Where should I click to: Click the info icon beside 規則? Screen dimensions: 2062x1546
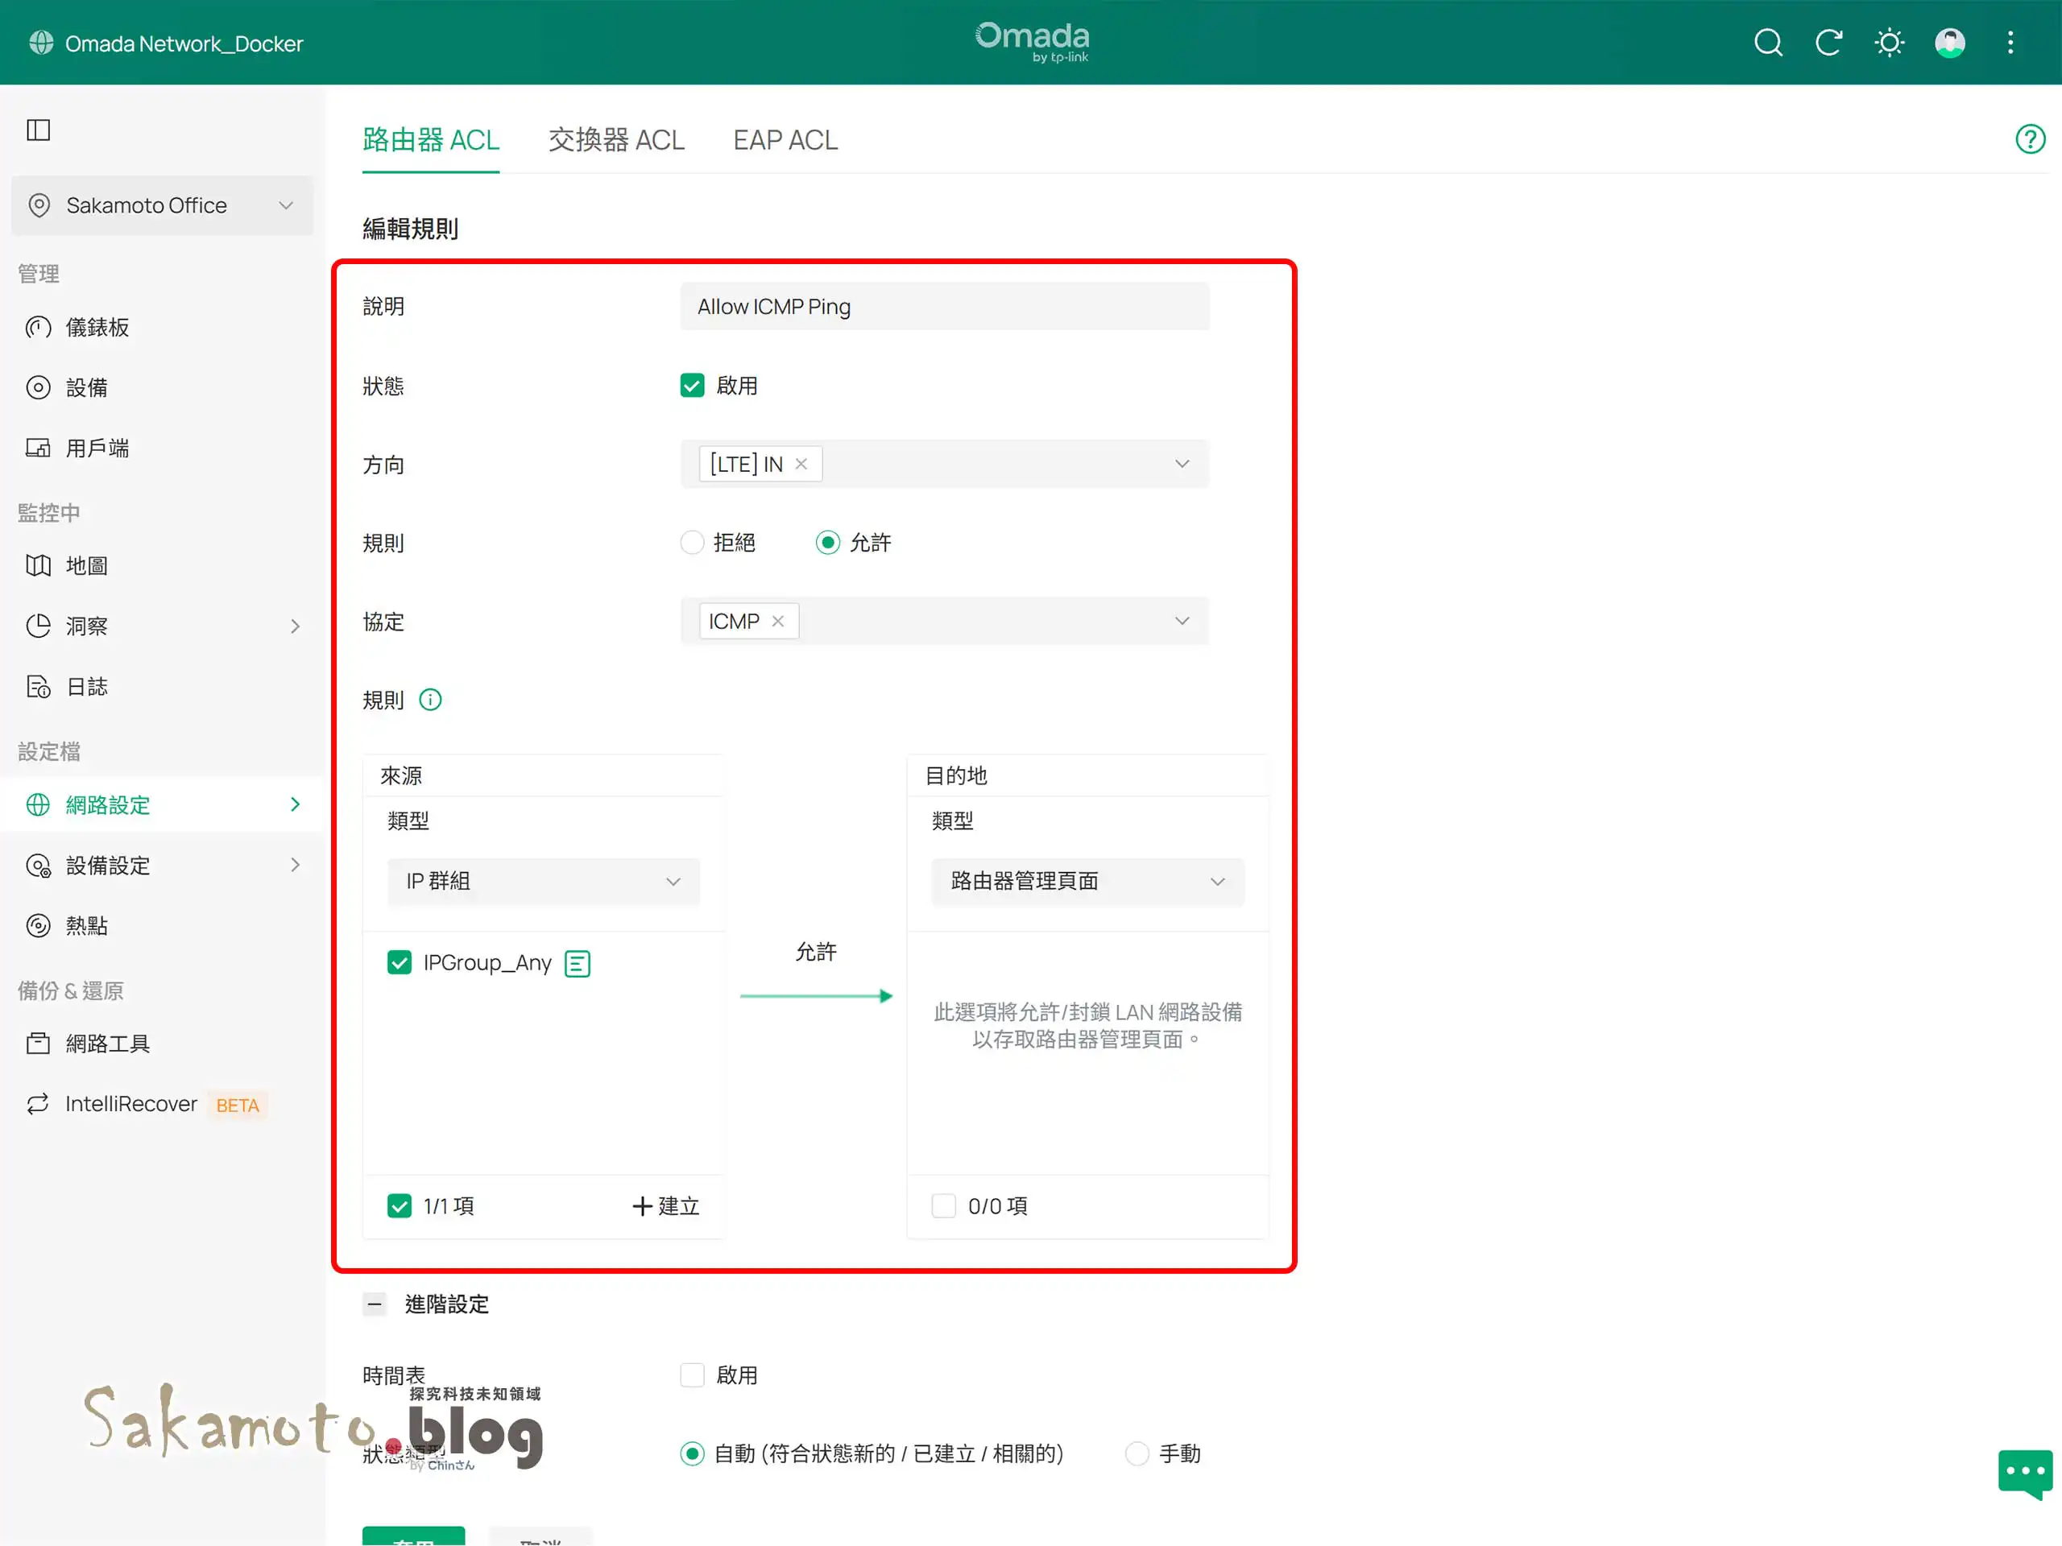[x=430, y=700]
